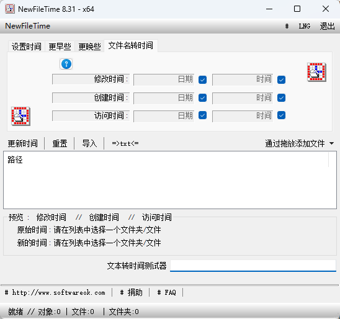Disable the 访问时间 时间 checkbox
This screenshot has height=319, width=340.
click(x=281, y=115)
